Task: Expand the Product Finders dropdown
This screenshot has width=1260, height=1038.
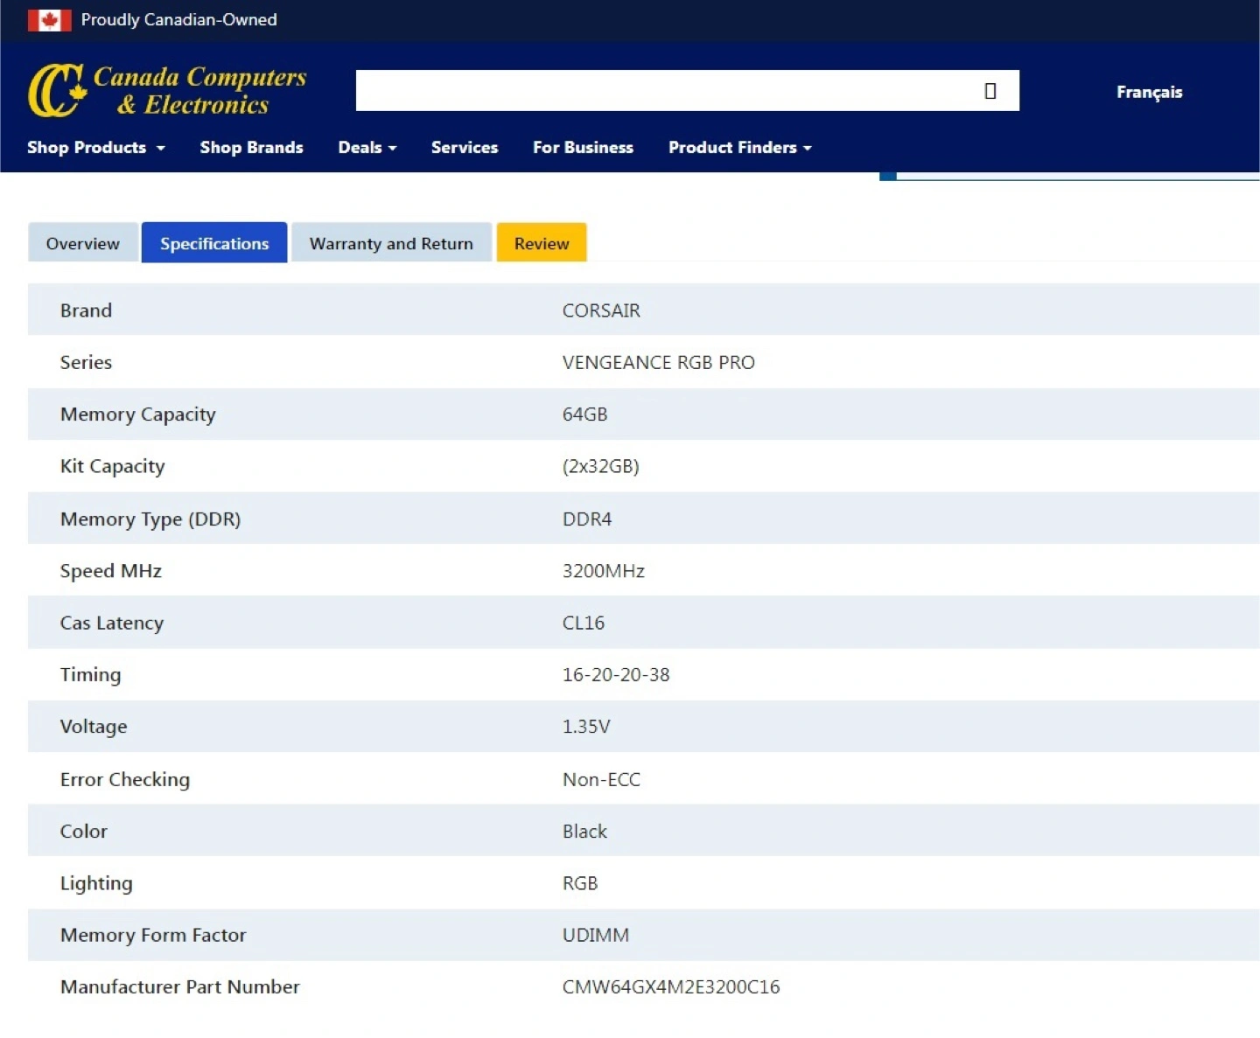Action: 739,148
